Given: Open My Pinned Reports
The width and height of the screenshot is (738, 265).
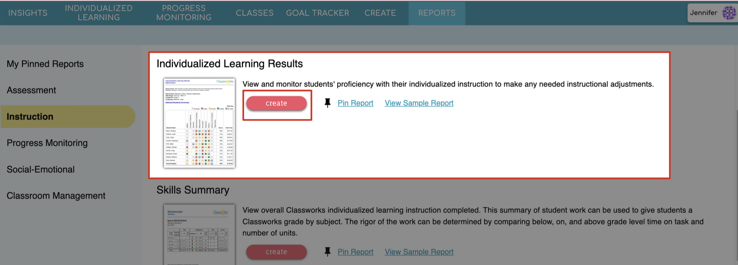Looking at the screenshot, I should click(x=45, y=64).
